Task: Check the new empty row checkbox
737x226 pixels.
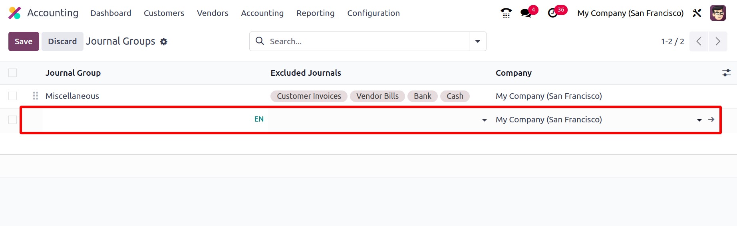Action: [13, 120]
